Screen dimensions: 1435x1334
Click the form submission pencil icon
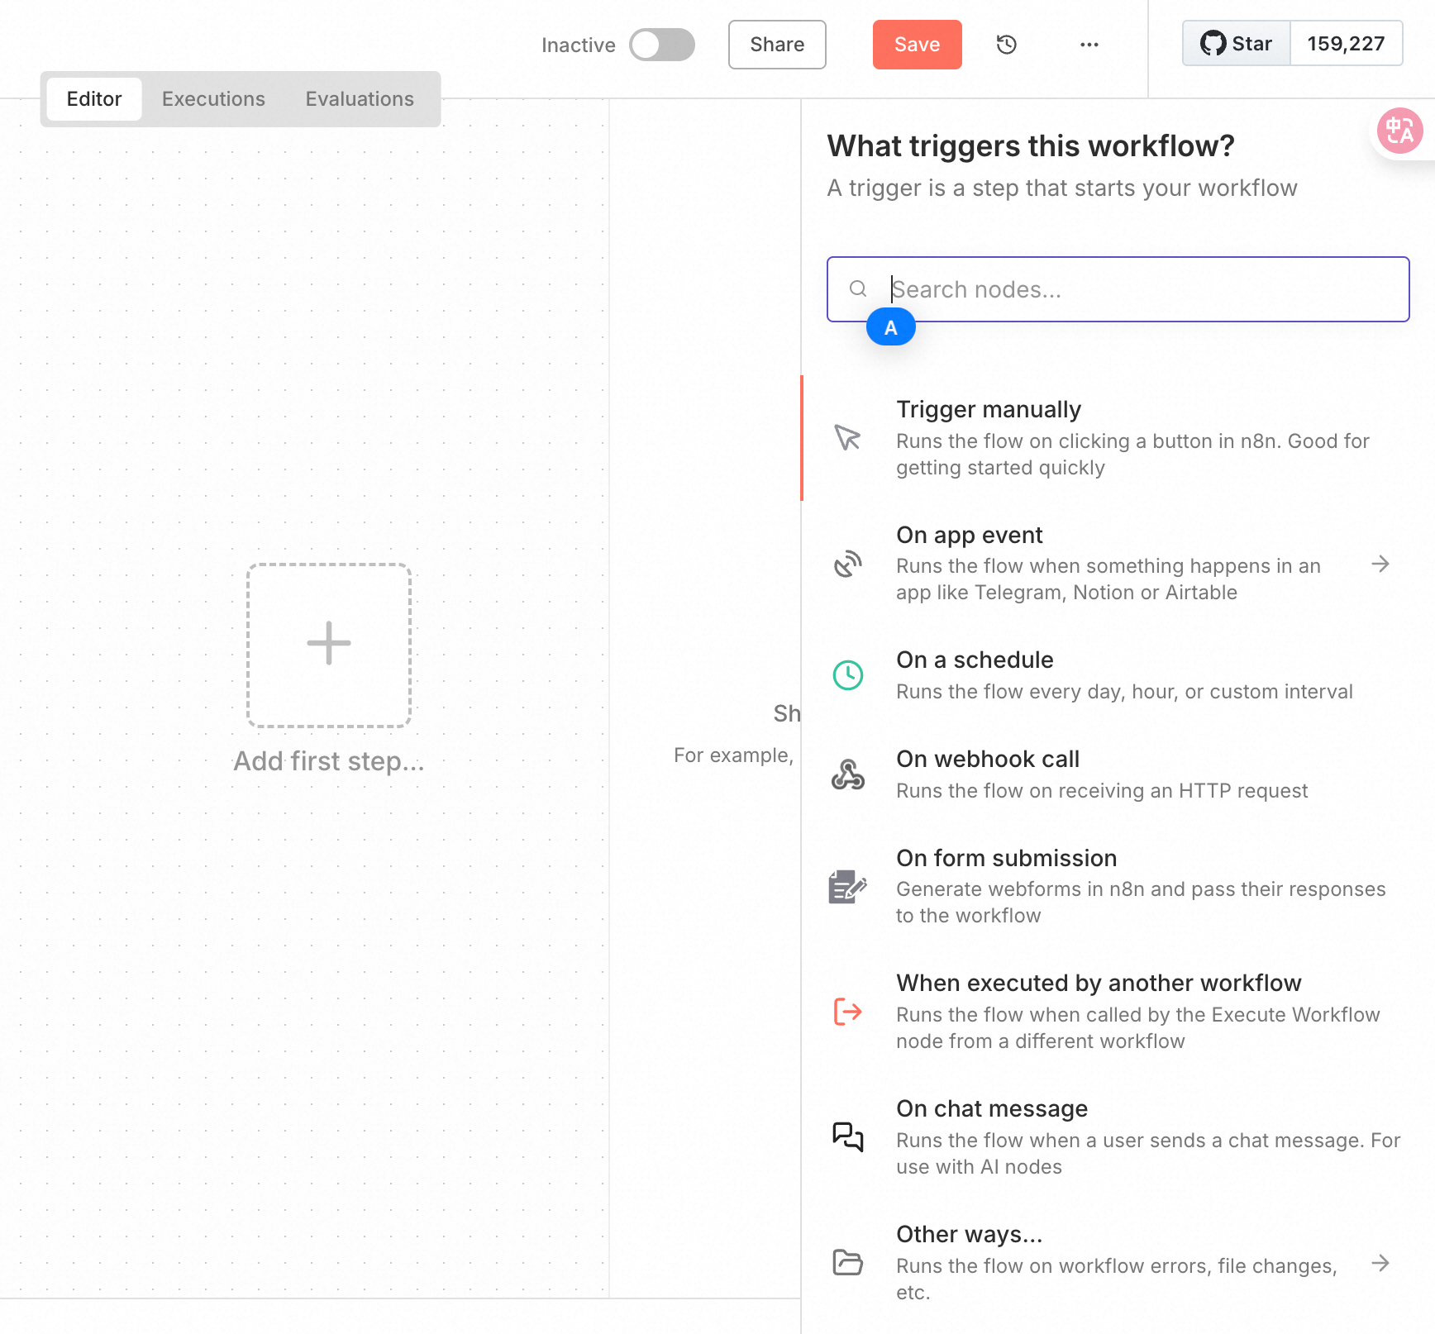coord(848,887)
